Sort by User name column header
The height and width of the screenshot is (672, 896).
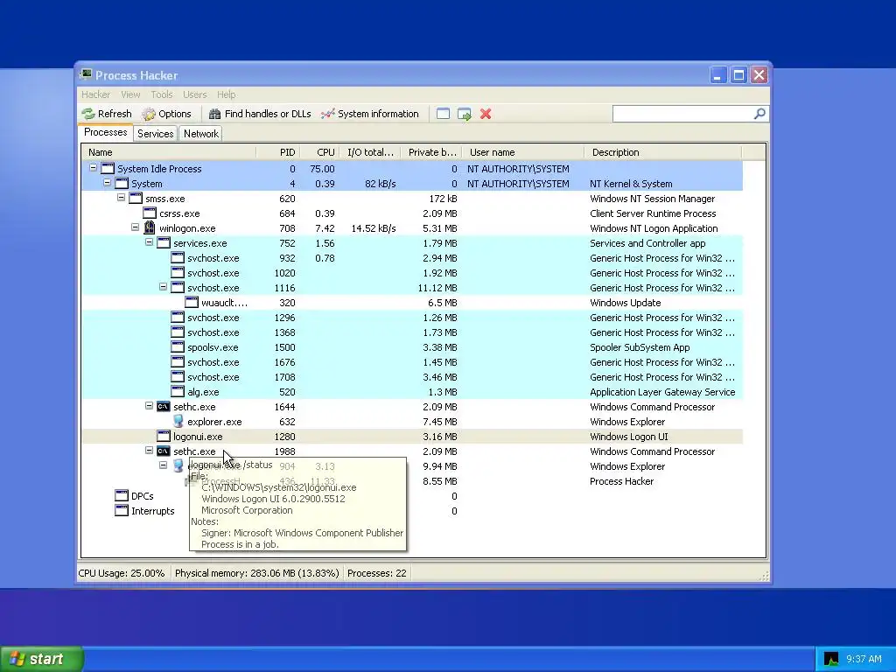click(523, 152)
